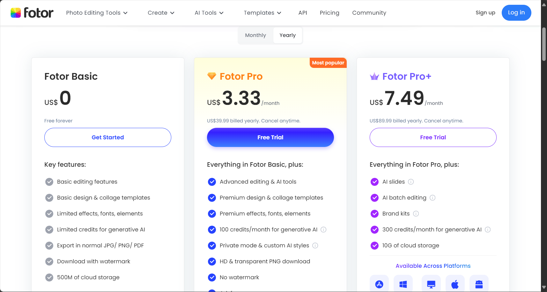
Task: Expand the Templates menu
Action: click(262, 13)
